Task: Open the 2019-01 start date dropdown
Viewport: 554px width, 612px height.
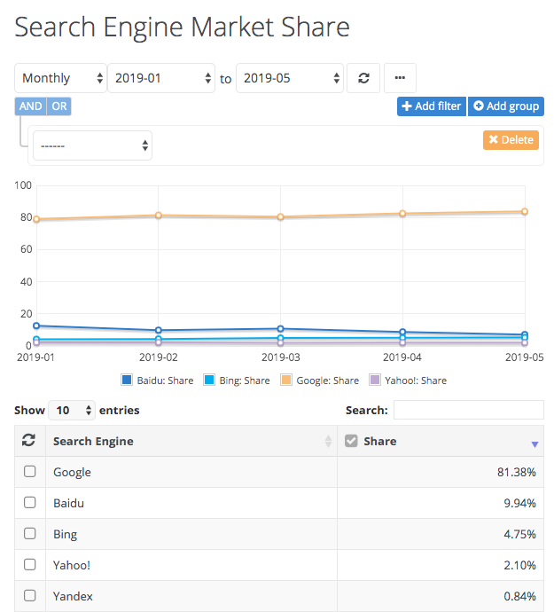Action: [x=161, y=78]
